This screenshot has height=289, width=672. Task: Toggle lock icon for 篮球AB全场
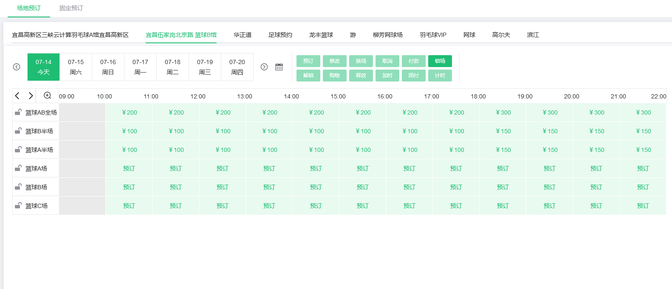point(18,112)
